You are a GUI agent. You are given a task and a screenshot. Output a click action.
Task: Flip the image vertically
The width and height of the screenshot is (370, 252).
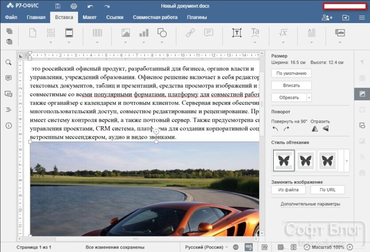(x=326, y=128)
